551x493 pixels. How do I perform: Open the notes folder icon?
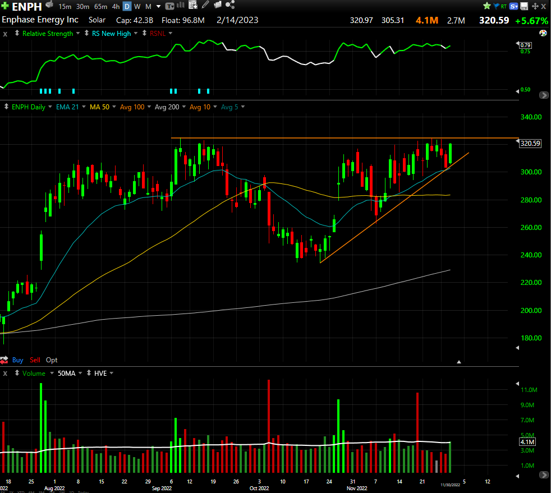(x=218, y=4)
